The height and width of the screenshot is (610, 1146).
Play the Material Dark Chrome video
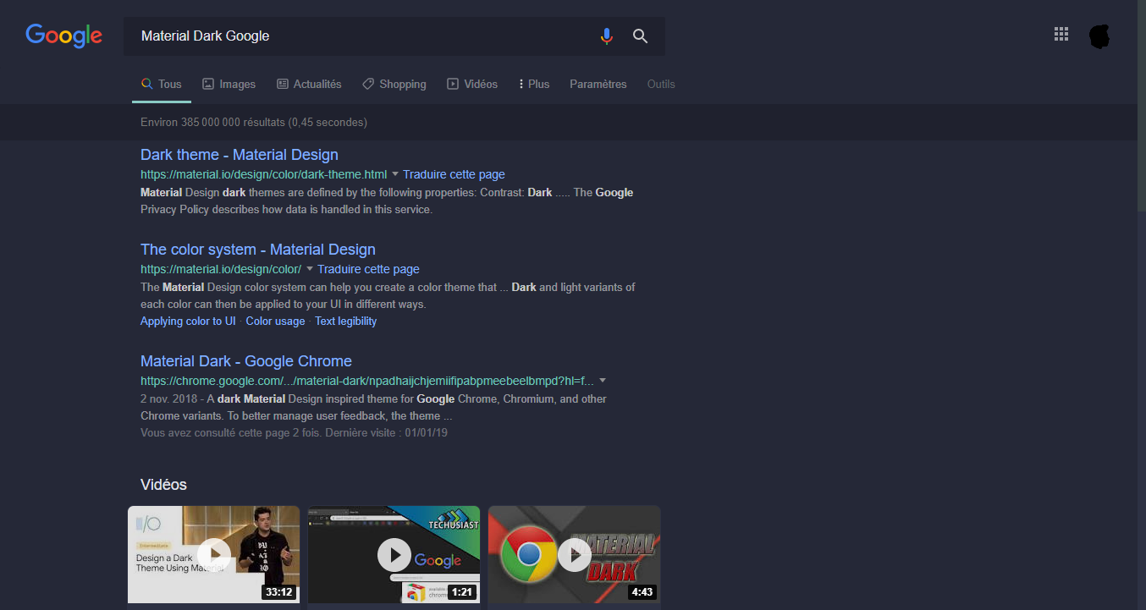point(574,554)
